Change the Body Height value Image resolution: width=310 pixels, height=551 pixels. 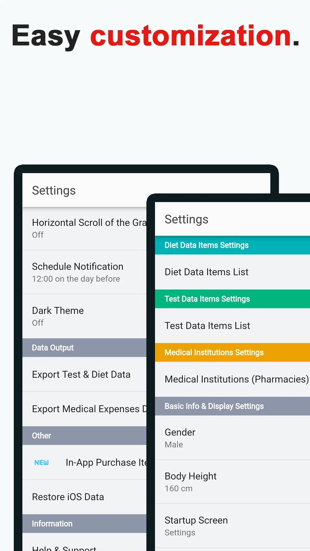[x=232, y=482]
